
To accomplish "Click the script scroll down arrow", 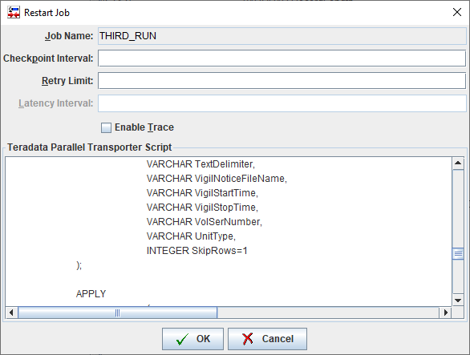I will click(458, 301).
